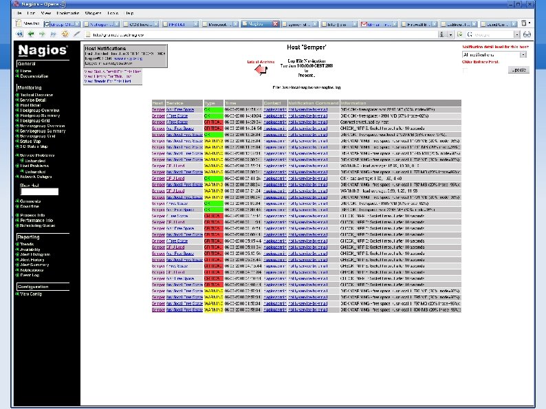
Task: Close the active Nagios tab
Action: point(276,23)
